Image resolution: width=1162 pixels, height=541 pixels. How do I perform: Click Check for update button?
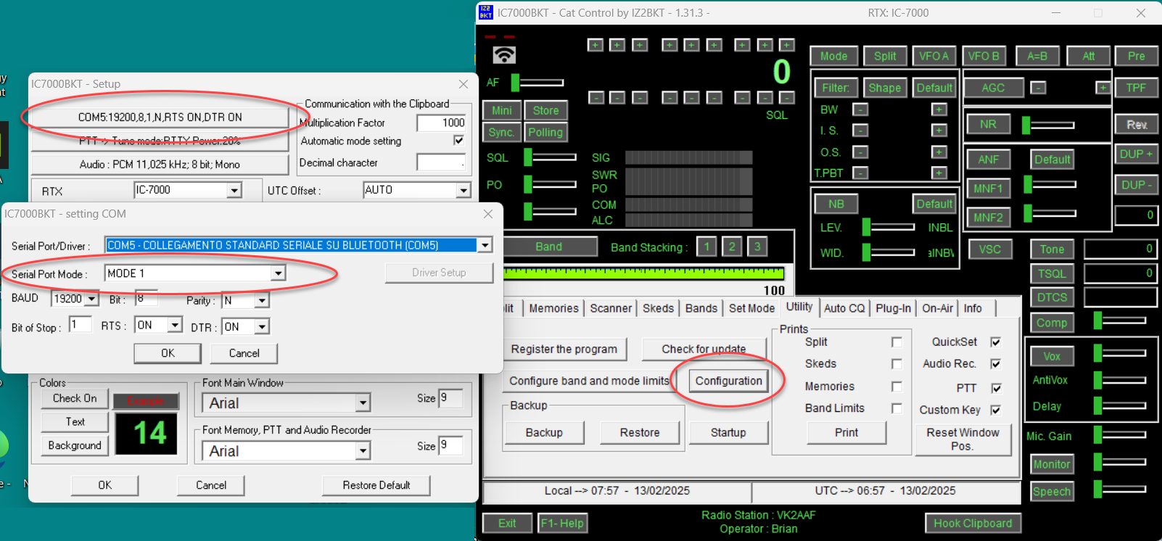pyautogui.click(x=704, y=349)
